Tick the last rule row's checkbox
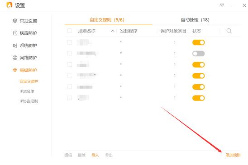The height and width of the screenshot is (165, 248). pos(70,98)
